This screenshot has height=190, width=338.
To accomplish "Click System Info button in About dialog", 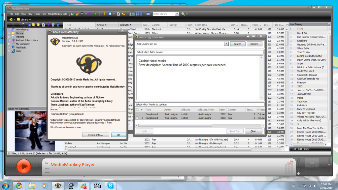I will (x=95, y=135).
